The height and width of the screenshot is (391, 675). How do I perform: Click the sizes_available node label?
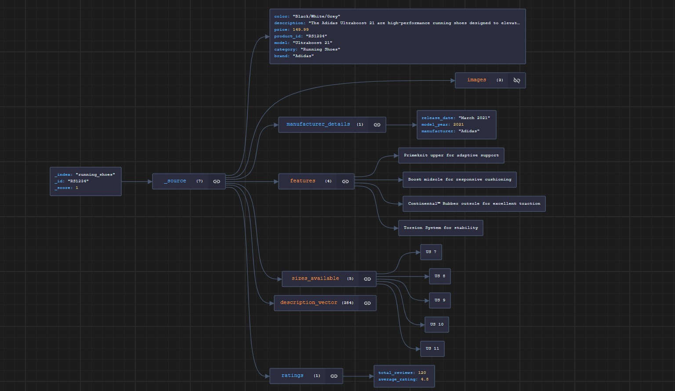pyautogui.click(x=315, y=279)
